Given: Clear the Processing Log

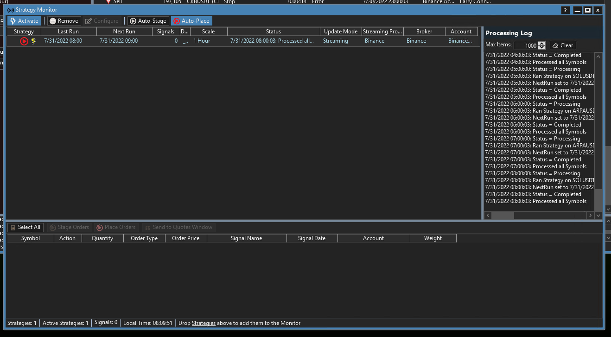Looking at the screenshot, I should point(563,45).
